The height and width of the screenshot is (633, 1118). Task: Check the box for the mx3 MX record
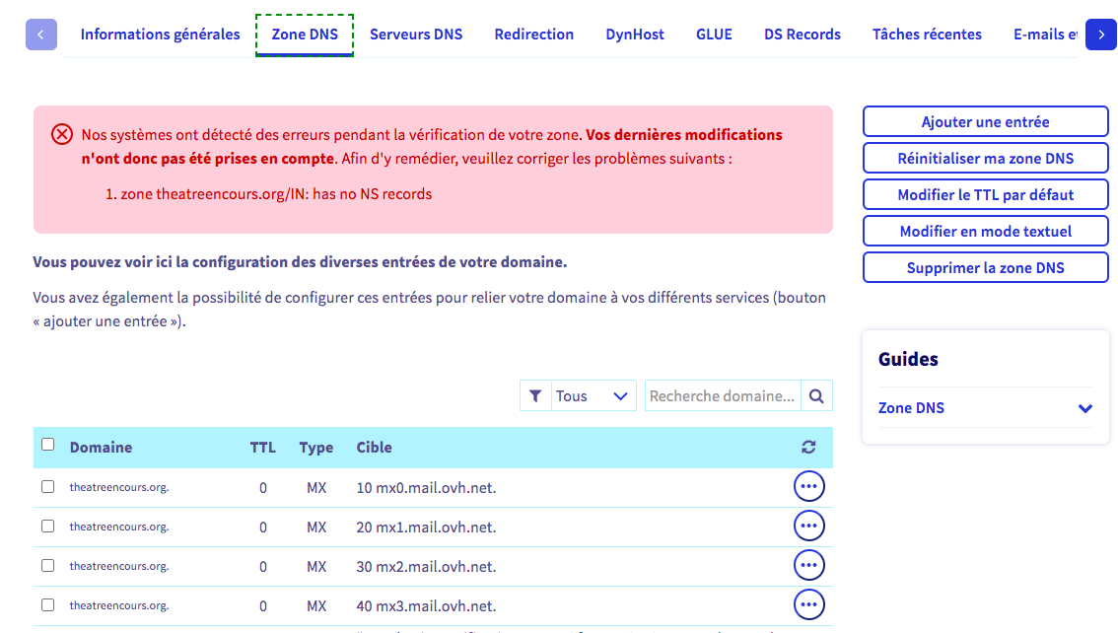pyautogui.click(x=47, y=605)
